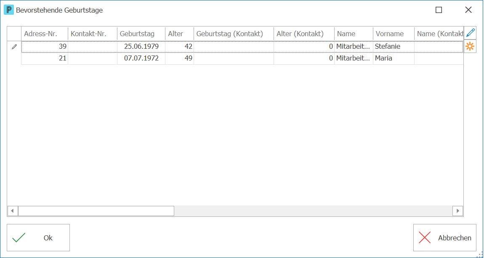
Task: Select the age cell showing 49
Action: [x=180, y=58]
